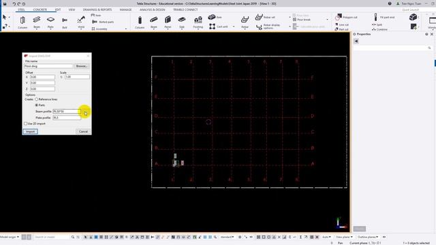Screen dimensions: 436x245
Task: Select the Rebar tool
Action: 245,22
